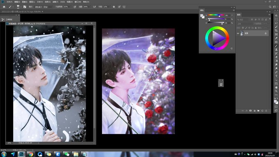Click the delete layer trash button
This screenshot has height=157, width=279.
coord(266,111)
